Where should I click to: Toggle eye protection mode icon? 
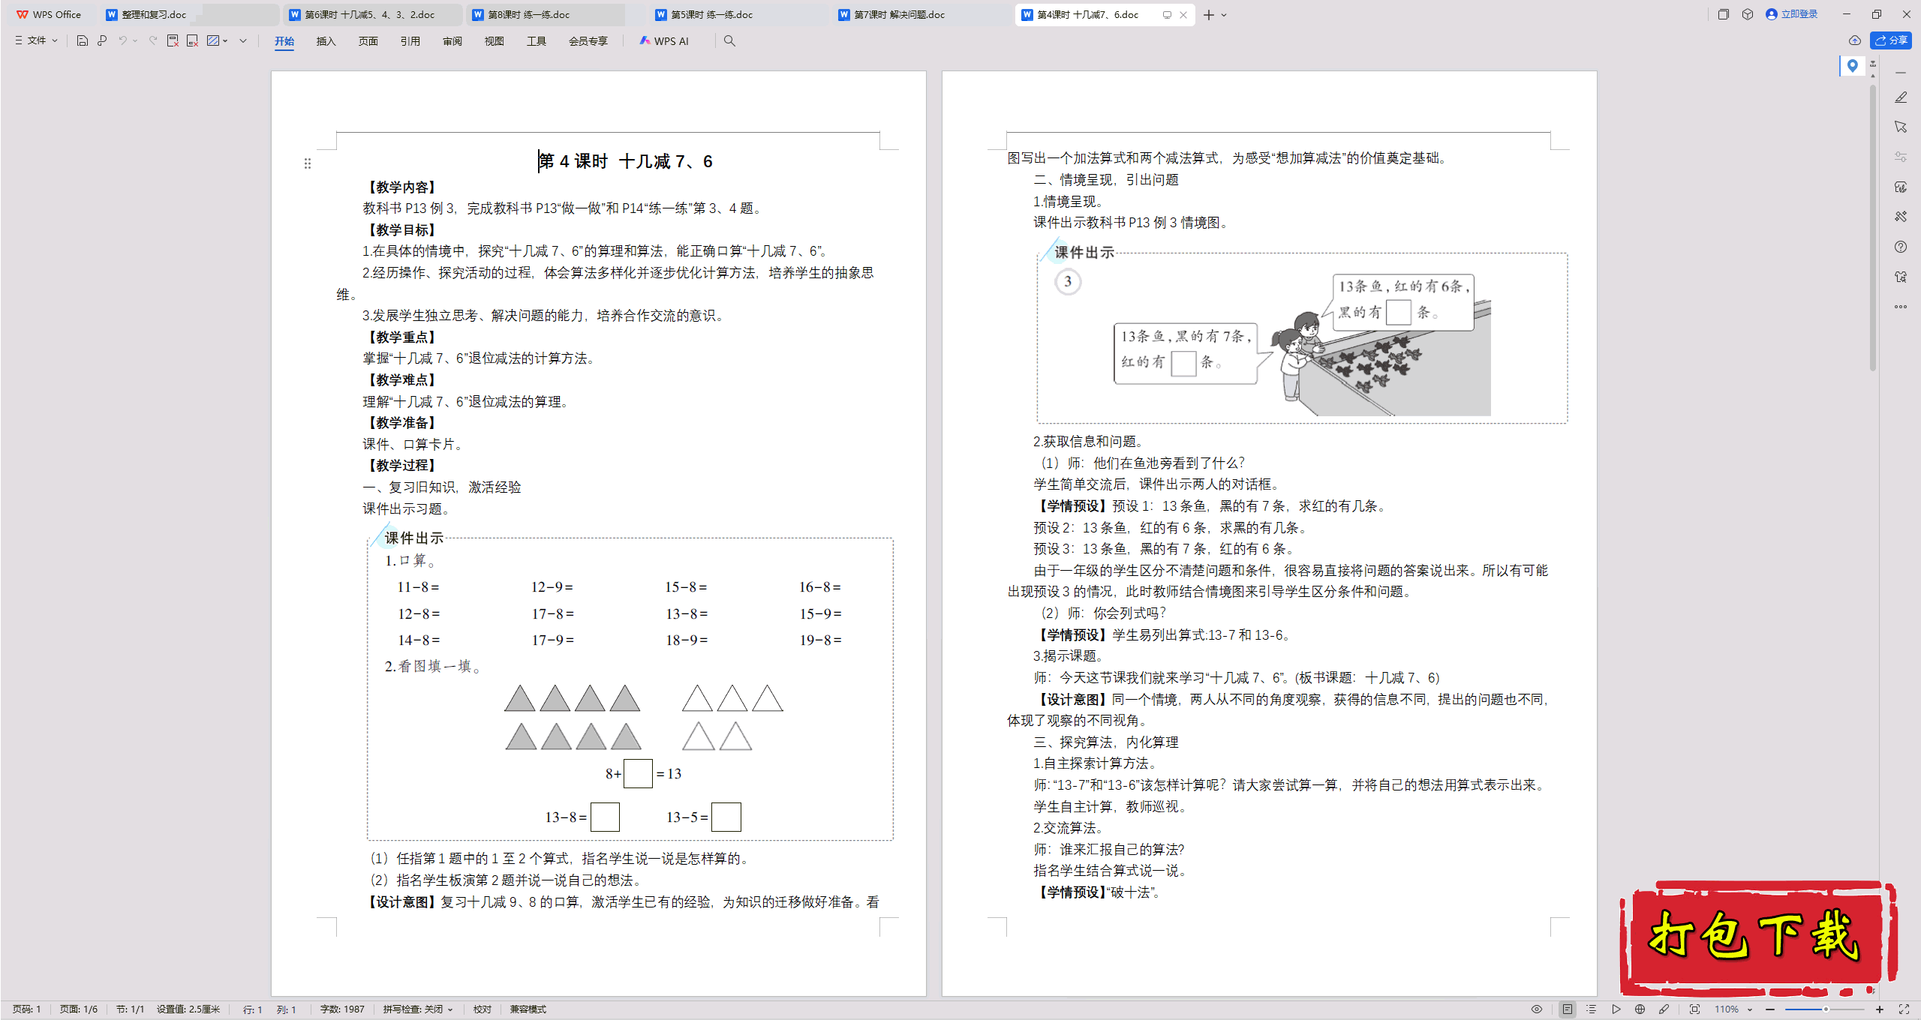point(1537,1009)
